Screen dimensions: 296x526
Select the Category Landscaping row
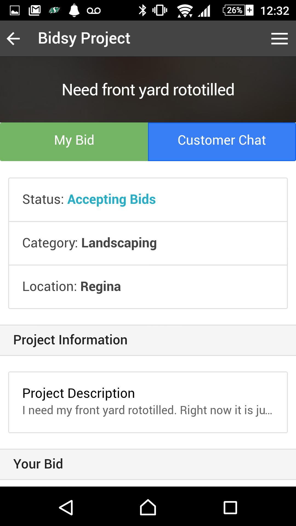[148, 243]
